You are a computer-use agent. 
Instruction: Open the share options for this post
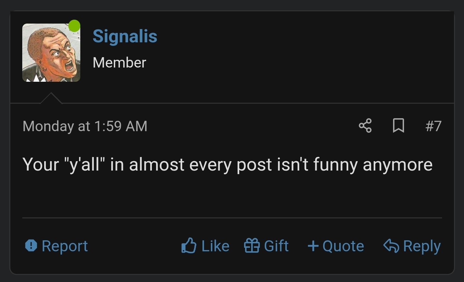366,126
